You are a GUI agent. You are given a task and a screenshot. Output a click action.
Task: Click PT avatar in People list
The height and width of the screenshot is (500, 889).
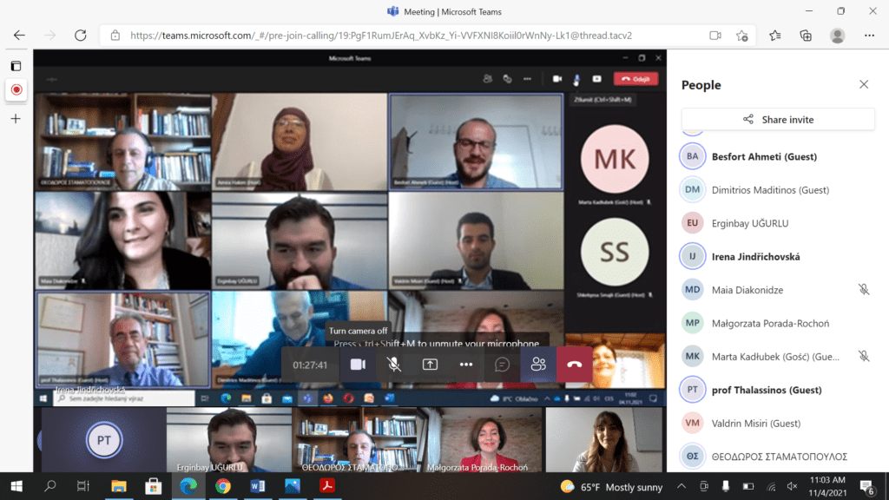coord(692,390)
